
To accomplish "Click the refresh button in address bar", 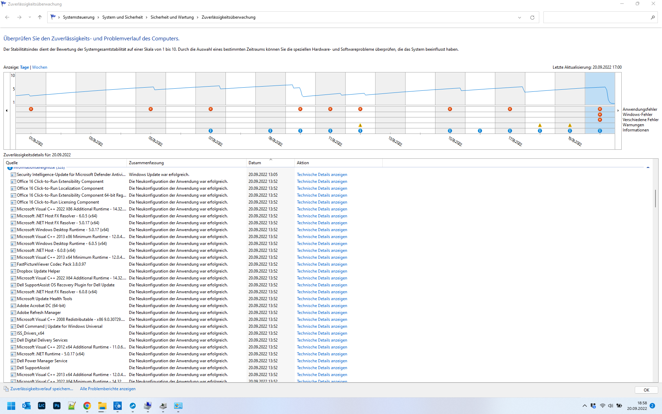I will click(532, 17).
